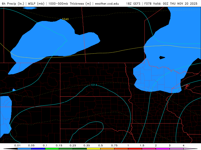Click the 0.25 legend value
Screen dimensions: 201x150
(73, 145)
